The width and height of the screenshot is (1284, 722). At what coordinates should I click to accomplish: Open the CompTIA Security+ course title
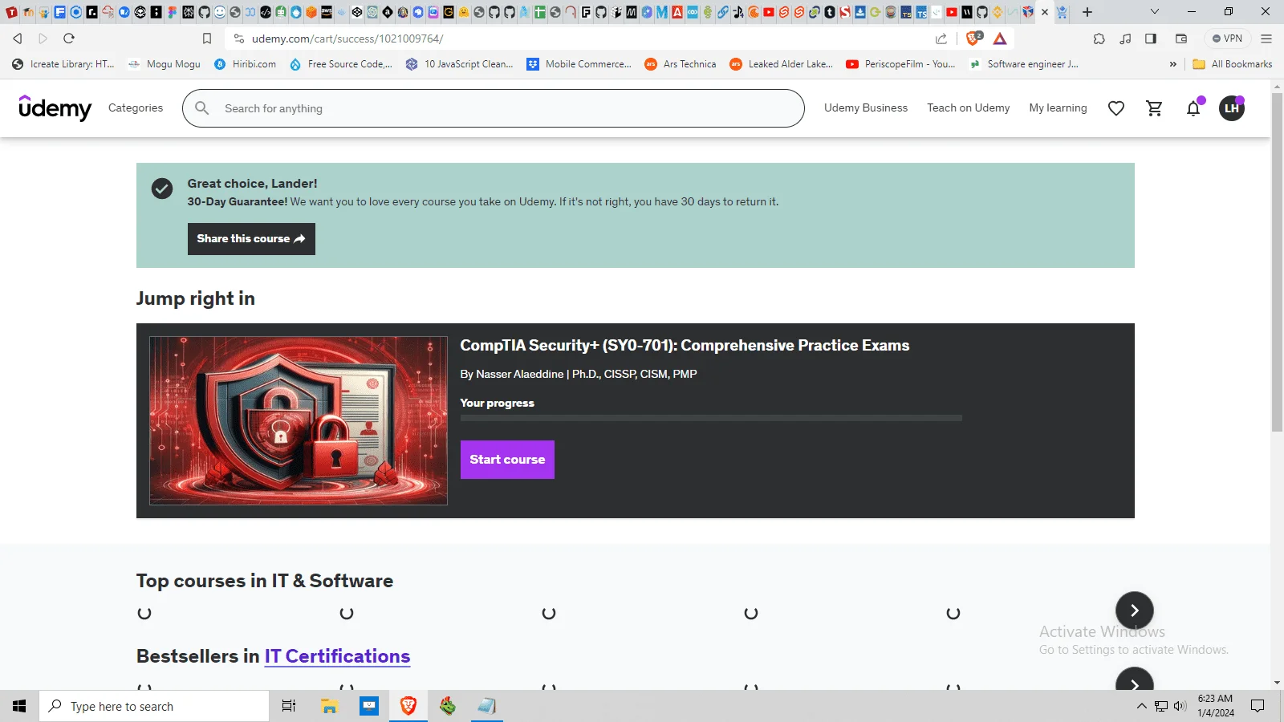pos(685,346)
